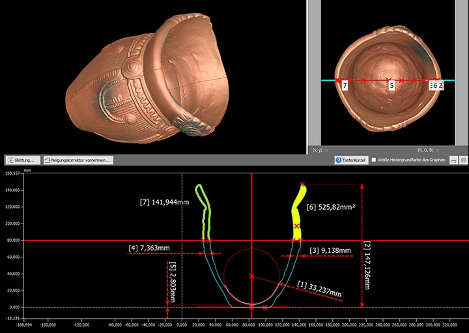
Task: Click the yellow filled area of the profile
Action: (299, 209)
